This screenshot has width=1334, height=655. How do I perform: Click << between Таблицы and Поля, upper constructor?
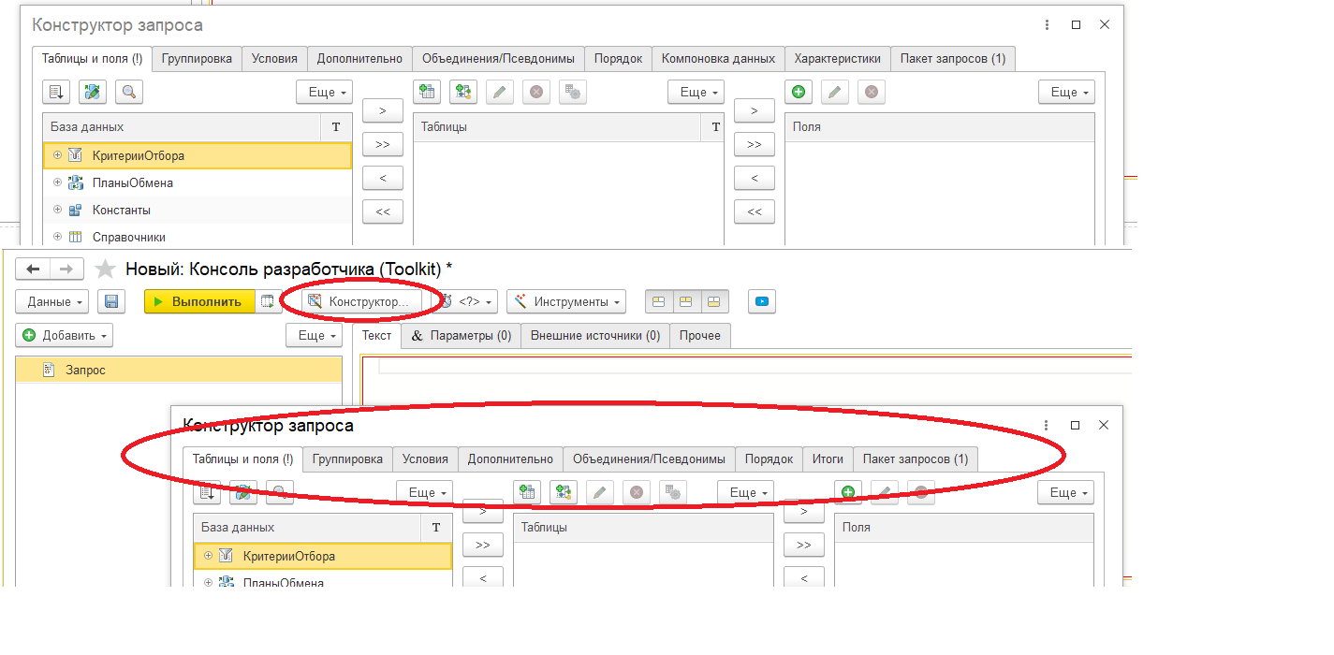point(755,211)
